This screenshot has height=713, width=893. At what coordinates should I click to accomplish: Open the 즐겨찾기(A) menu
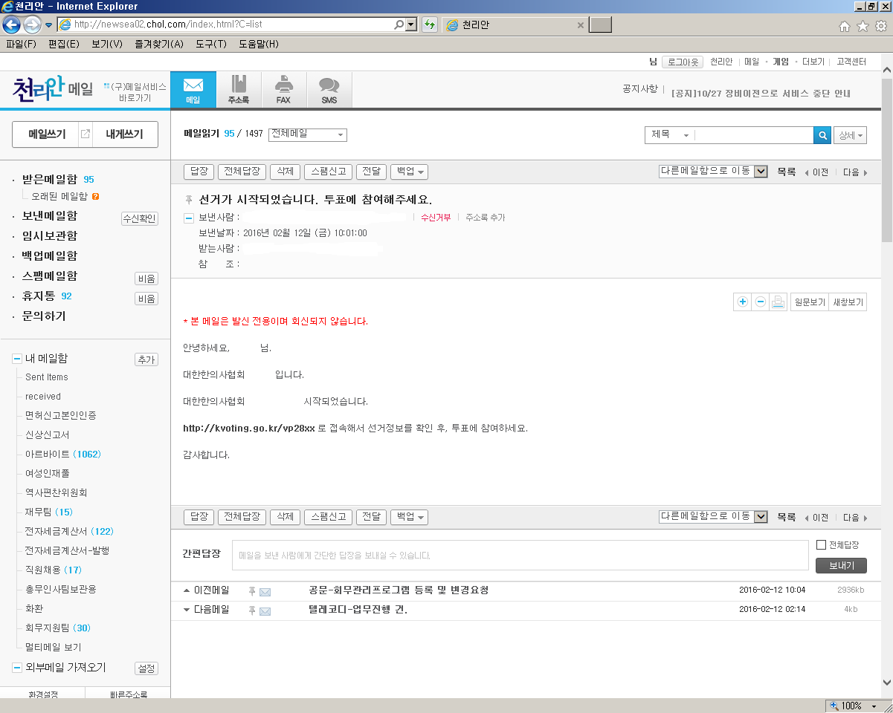pyautogui.click(x=158, y=44)
